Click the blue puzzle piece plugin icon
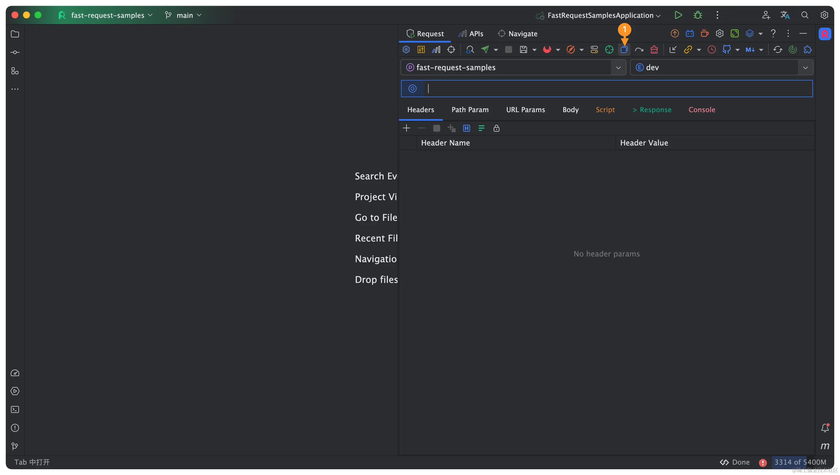This screenshot has height=475, width=840. [x=808, y=49]
